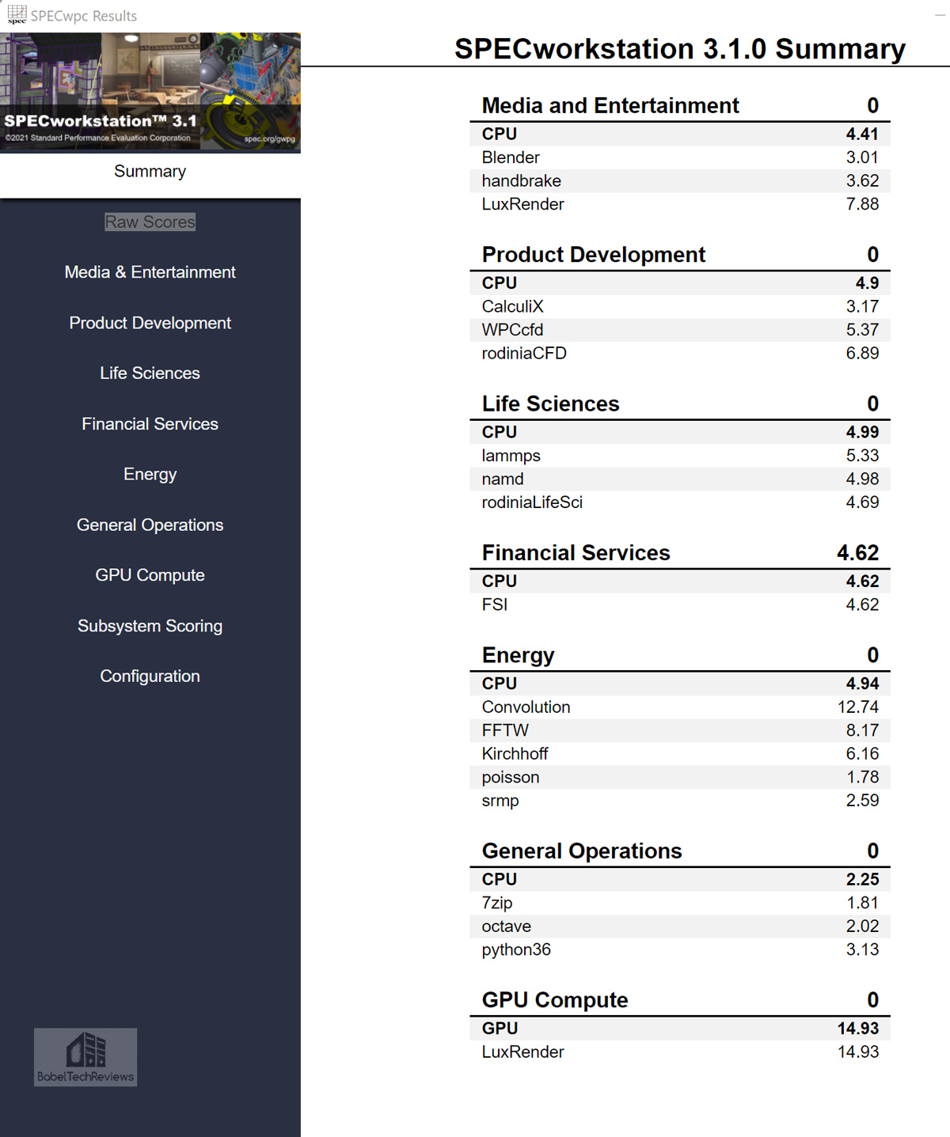The image size is (950, 1137).
Task: Select the 7zip row label
Action: [497, 903]
